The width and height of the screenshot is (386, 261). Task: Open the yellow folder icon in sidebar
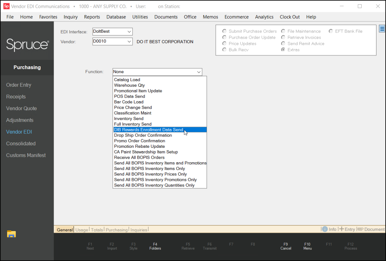11,234
